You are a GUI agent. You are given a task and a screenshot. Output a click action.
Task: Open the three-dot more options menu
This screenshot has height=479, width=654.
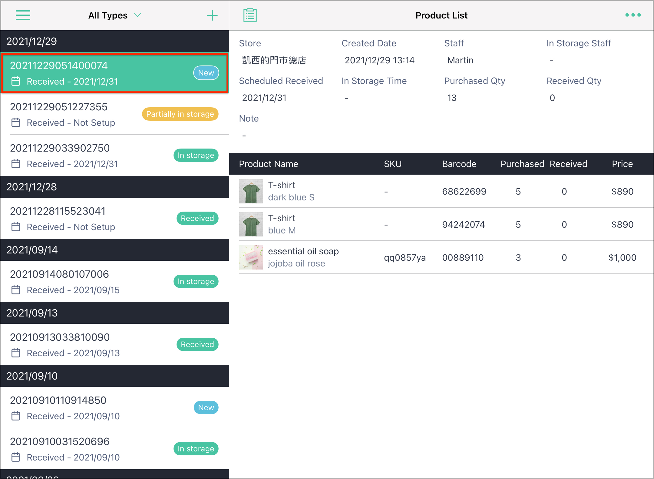tap(633, 15)
